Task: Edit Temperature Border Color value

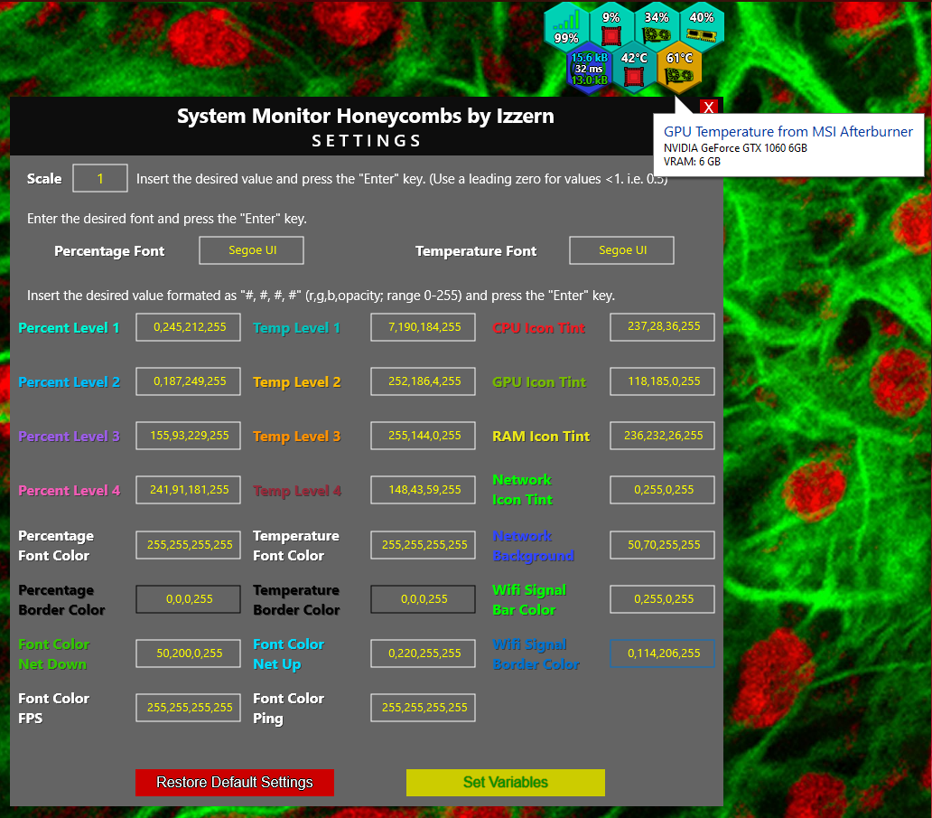Action: coord(424,599)
